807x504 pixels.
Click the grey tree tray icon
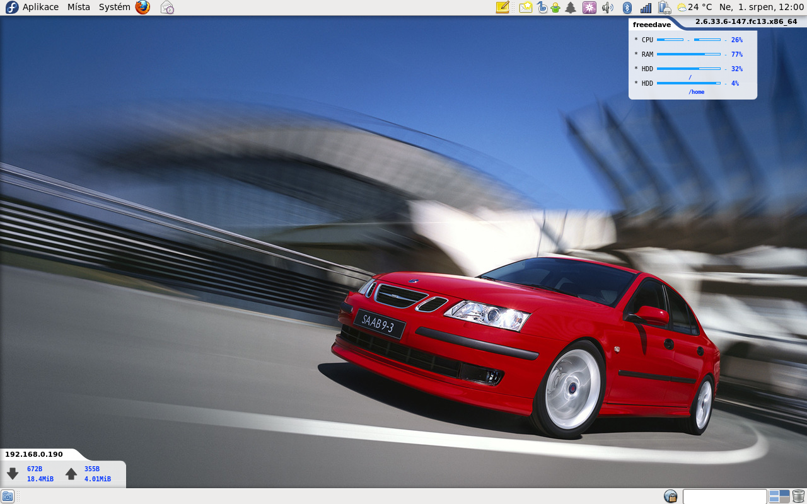[x=571, y=8]
